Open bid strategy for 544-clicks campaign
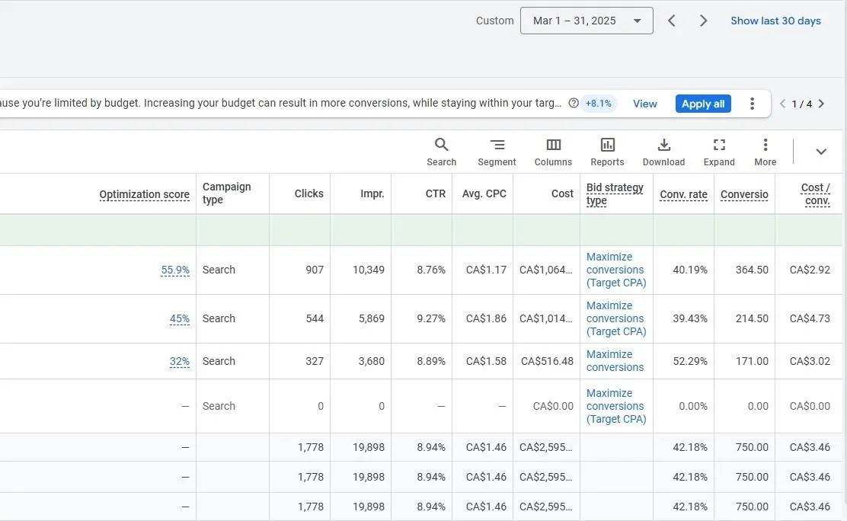Image resolution: width=847 pixels, height=521 pixels. tap(616, 318)
